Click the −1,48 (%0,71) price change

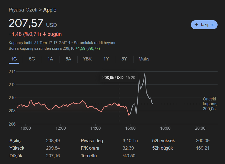coord(25,34)
